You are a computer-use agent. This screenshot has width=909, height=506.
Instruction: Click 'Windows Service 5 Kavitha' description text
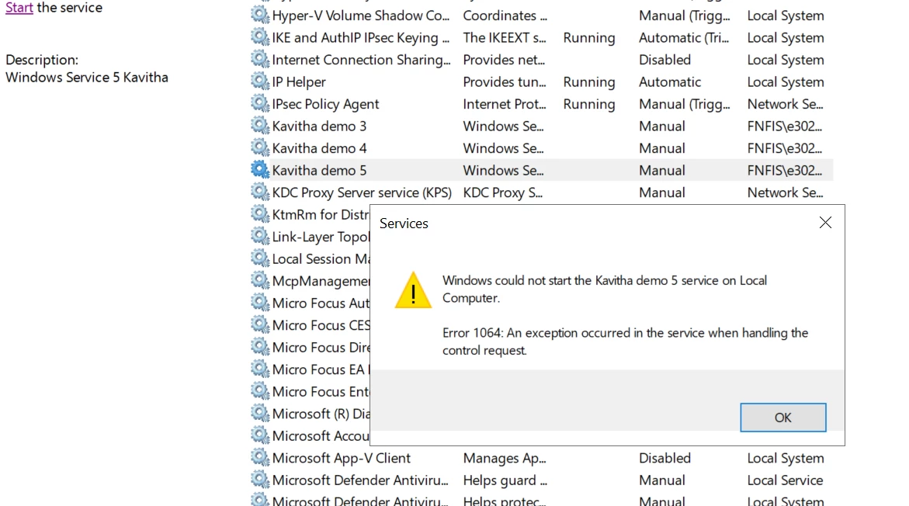[87, 77]
